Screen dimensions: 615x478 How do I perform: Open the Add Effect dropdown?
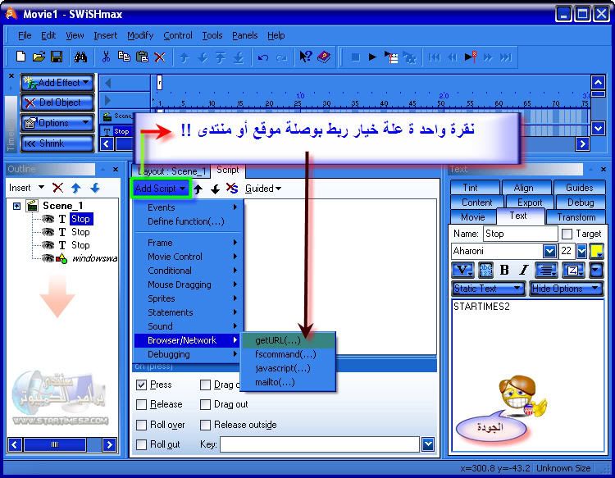point(57,83)
